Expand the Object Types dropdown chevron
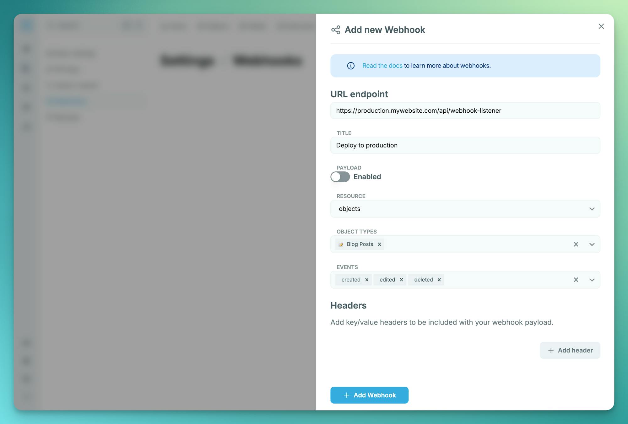The width and height of the screenshot is (628, 424). coord(592,244)
